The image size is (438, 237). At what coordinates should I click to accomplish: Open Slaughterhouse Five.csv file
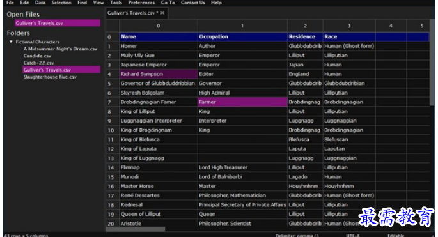point(50,77)
